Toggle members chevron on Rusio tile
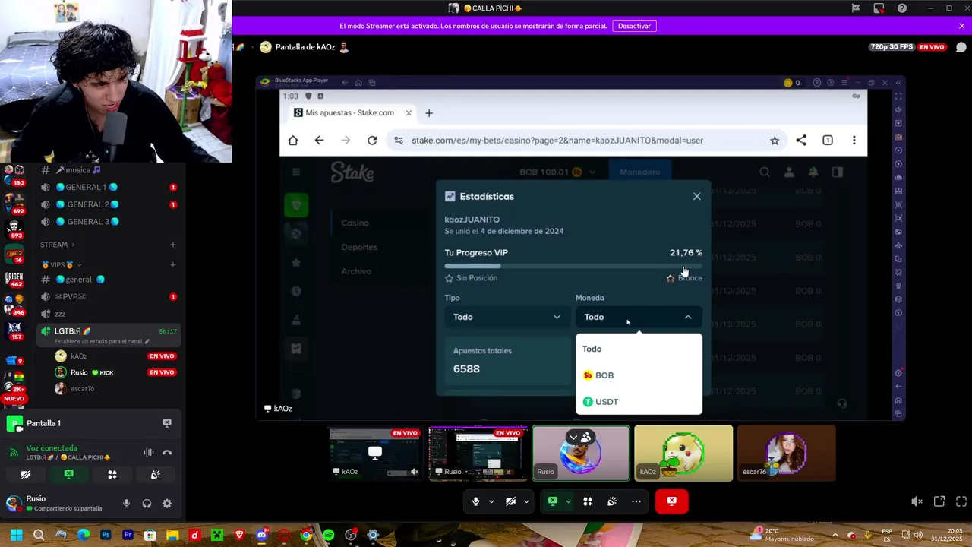The image size is (972, 547). pos(573,437)
